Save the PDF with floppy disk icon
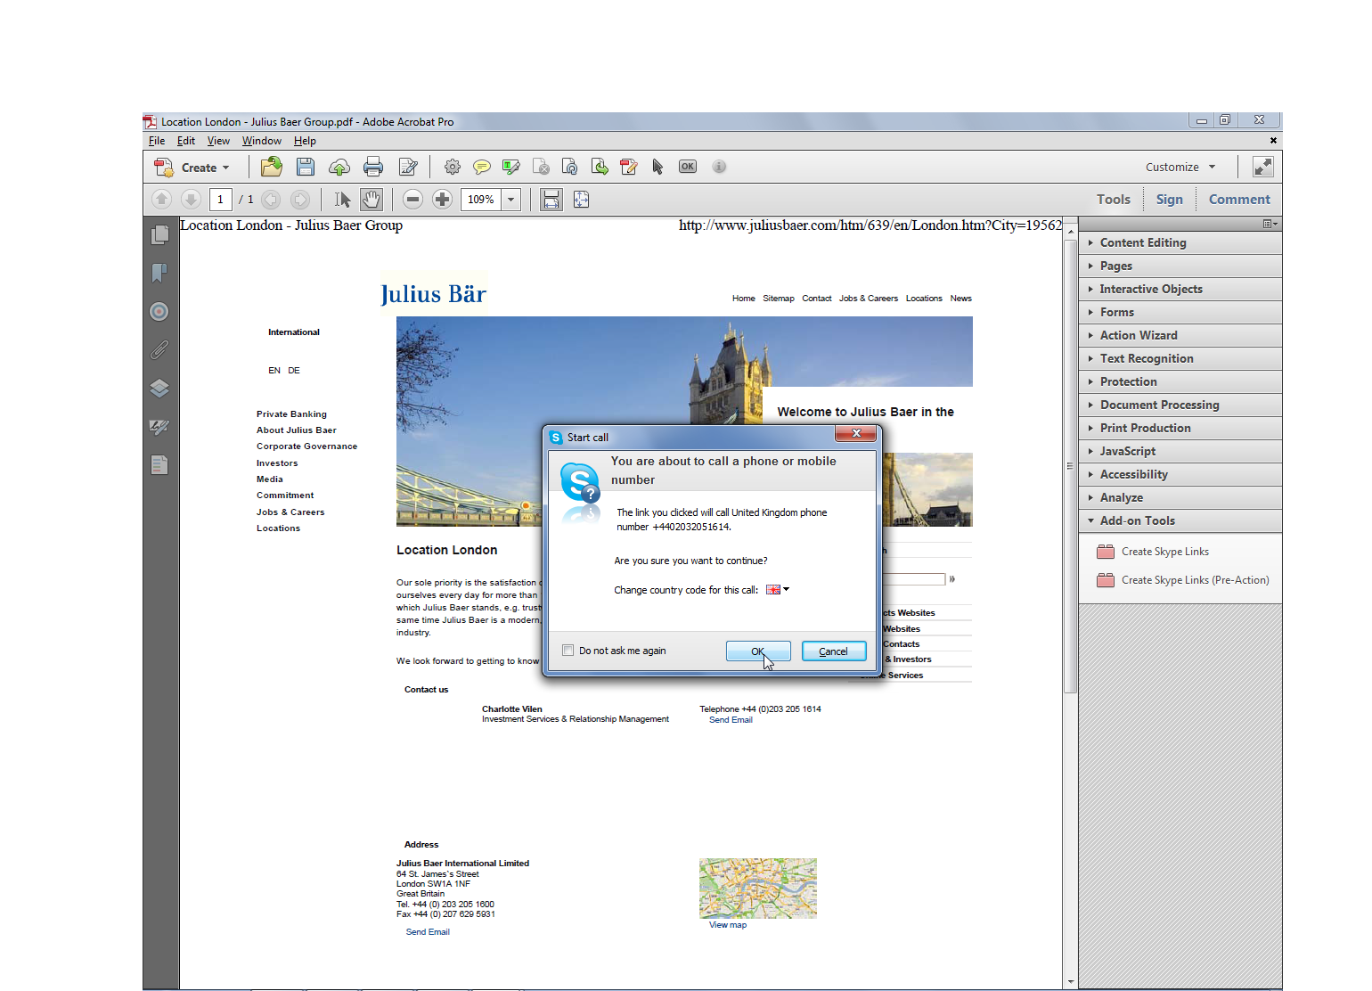This screenshot has height=991, width=1372. pos(306,167)
